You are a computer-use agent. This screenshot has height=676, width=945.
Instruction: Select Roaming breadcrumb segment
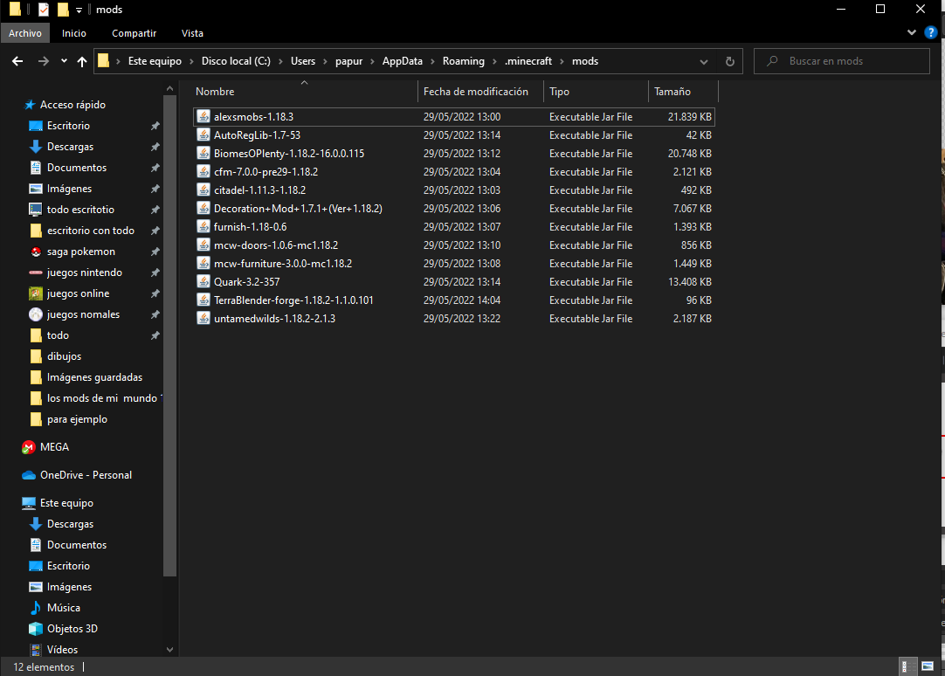464,61
